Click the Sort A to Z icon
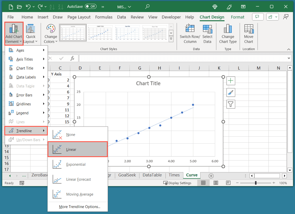The height and width of the screenshot is (214, 295). (52, 7)
